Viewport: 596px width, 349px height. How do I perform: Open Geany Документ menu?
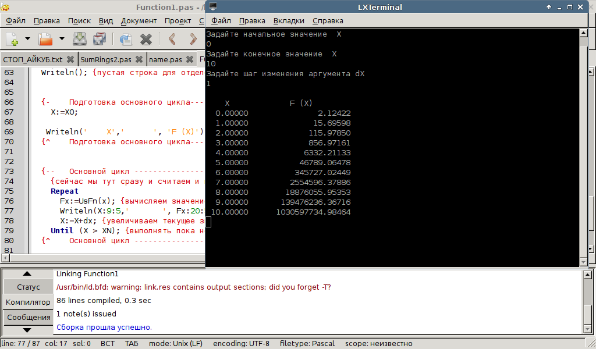point(139,21)
